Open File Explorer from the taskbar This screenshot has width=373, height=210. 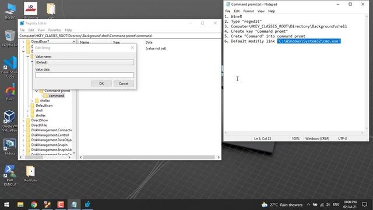[20, 205]
